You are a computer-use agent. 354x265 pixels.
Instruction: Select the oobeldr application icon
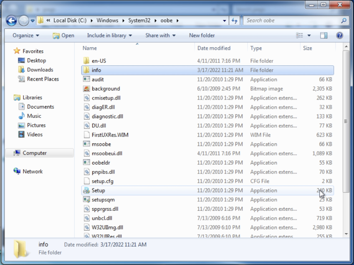click(86, 163)
